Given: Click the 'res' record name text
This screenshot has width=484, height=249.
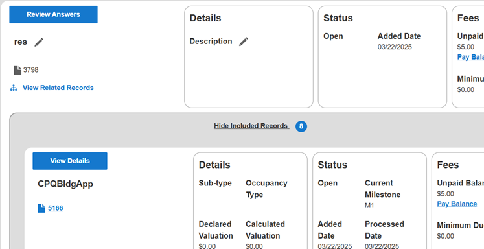Looking at the screenshot, I should pos(21,42).
